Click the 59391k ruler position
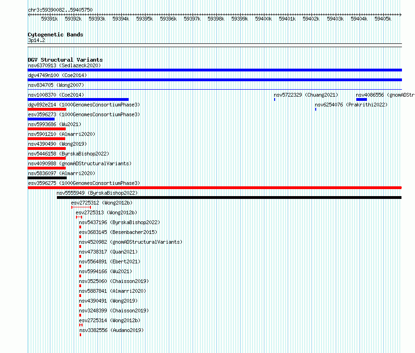The image size is (415, 353). 49,19
